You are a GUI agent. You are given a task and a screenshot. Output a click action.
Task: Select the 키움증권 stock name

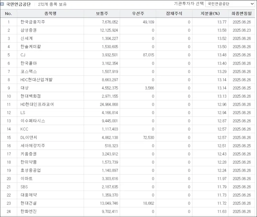(29, 154)
